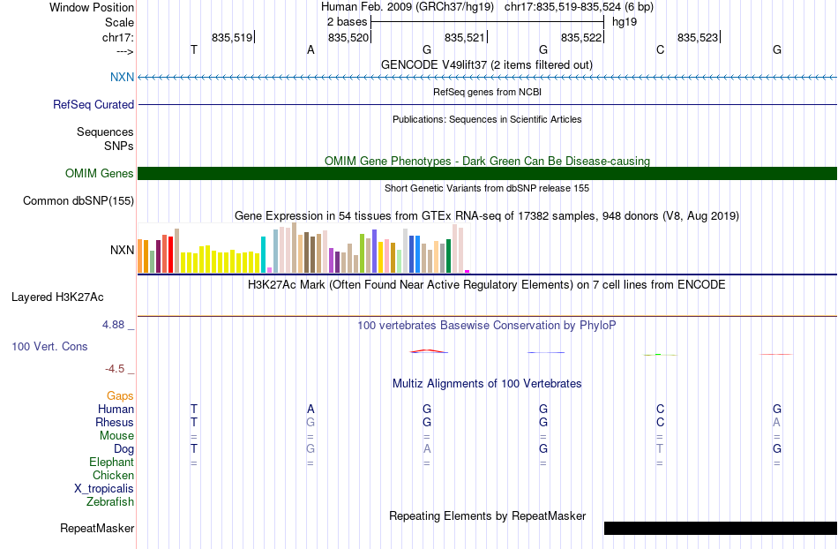This screenshot has height=549, width=838.
Task: Click the Rhesus row C base
Action: tap(660, 422)
